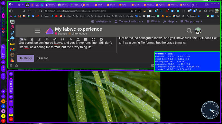Open a new browser tab
The image size is (222, 124).
197,5
